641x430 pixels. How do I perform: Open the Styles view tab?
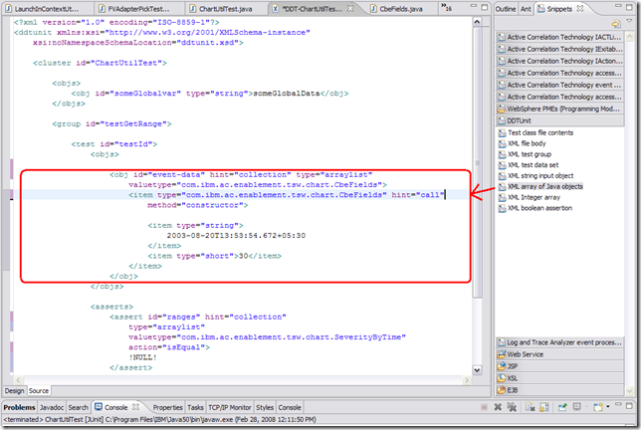[265, 407]
